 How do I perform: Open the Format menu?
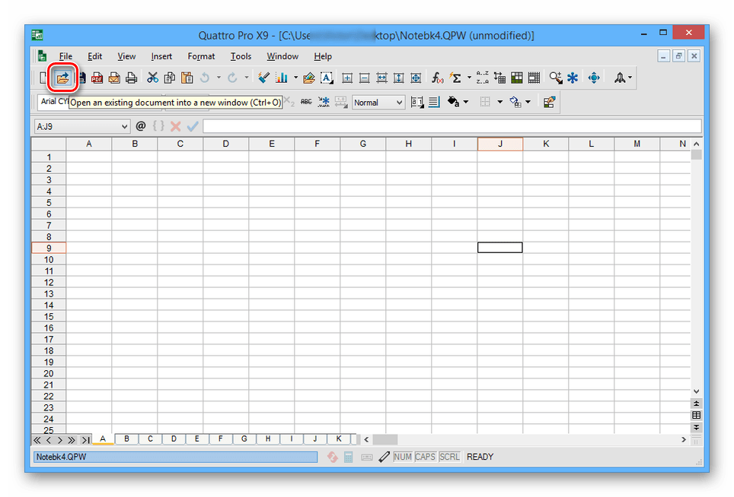click(201, 56)
